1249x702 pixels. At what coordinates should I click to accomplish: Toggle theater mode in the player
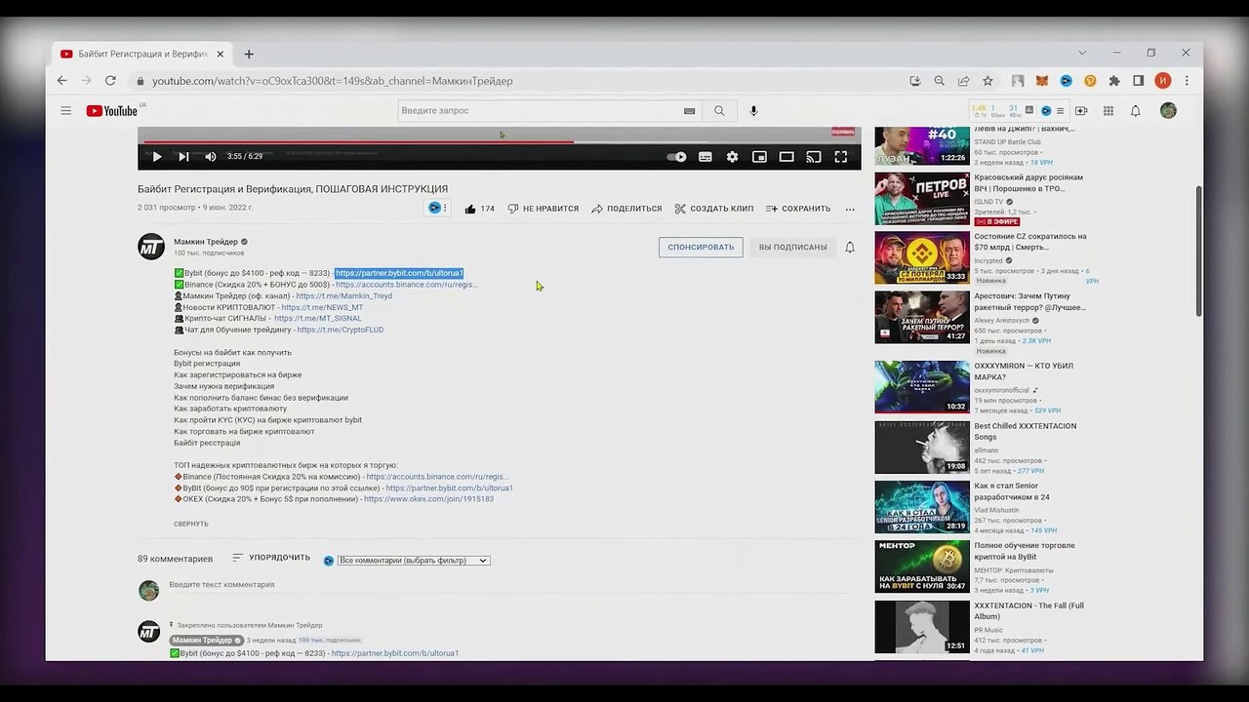point(786,157)
